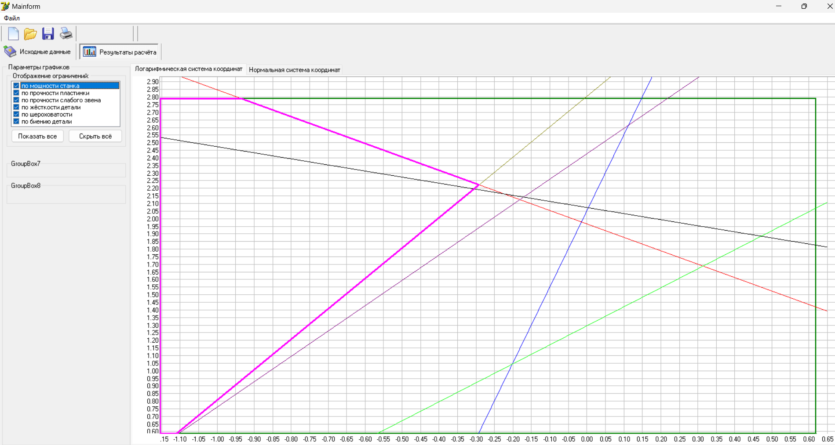This screenshot has width=835, height=445.
Task: Select the GroupBox7 label
Action: click(26, 163)
